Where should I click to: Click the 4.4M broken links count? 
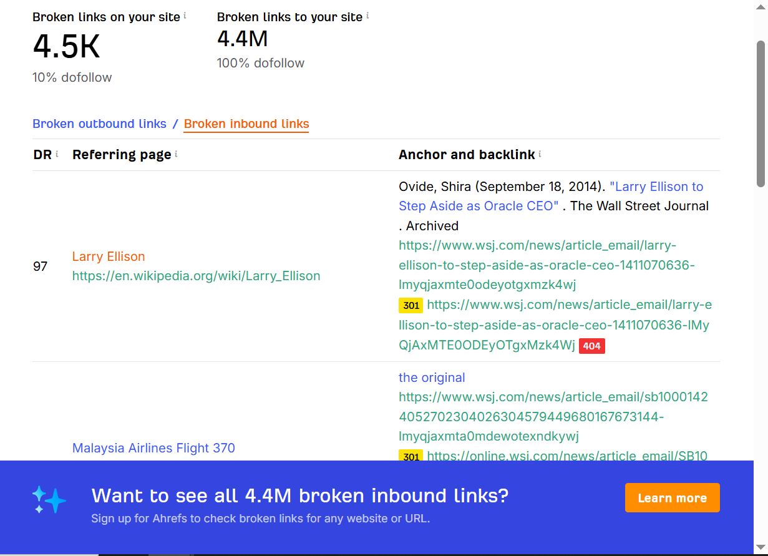pos(242,39)
